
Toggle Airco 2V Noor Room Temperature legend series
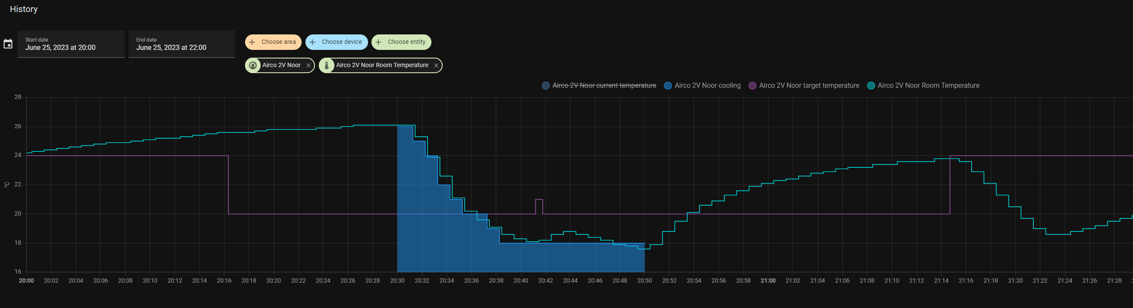923,86
